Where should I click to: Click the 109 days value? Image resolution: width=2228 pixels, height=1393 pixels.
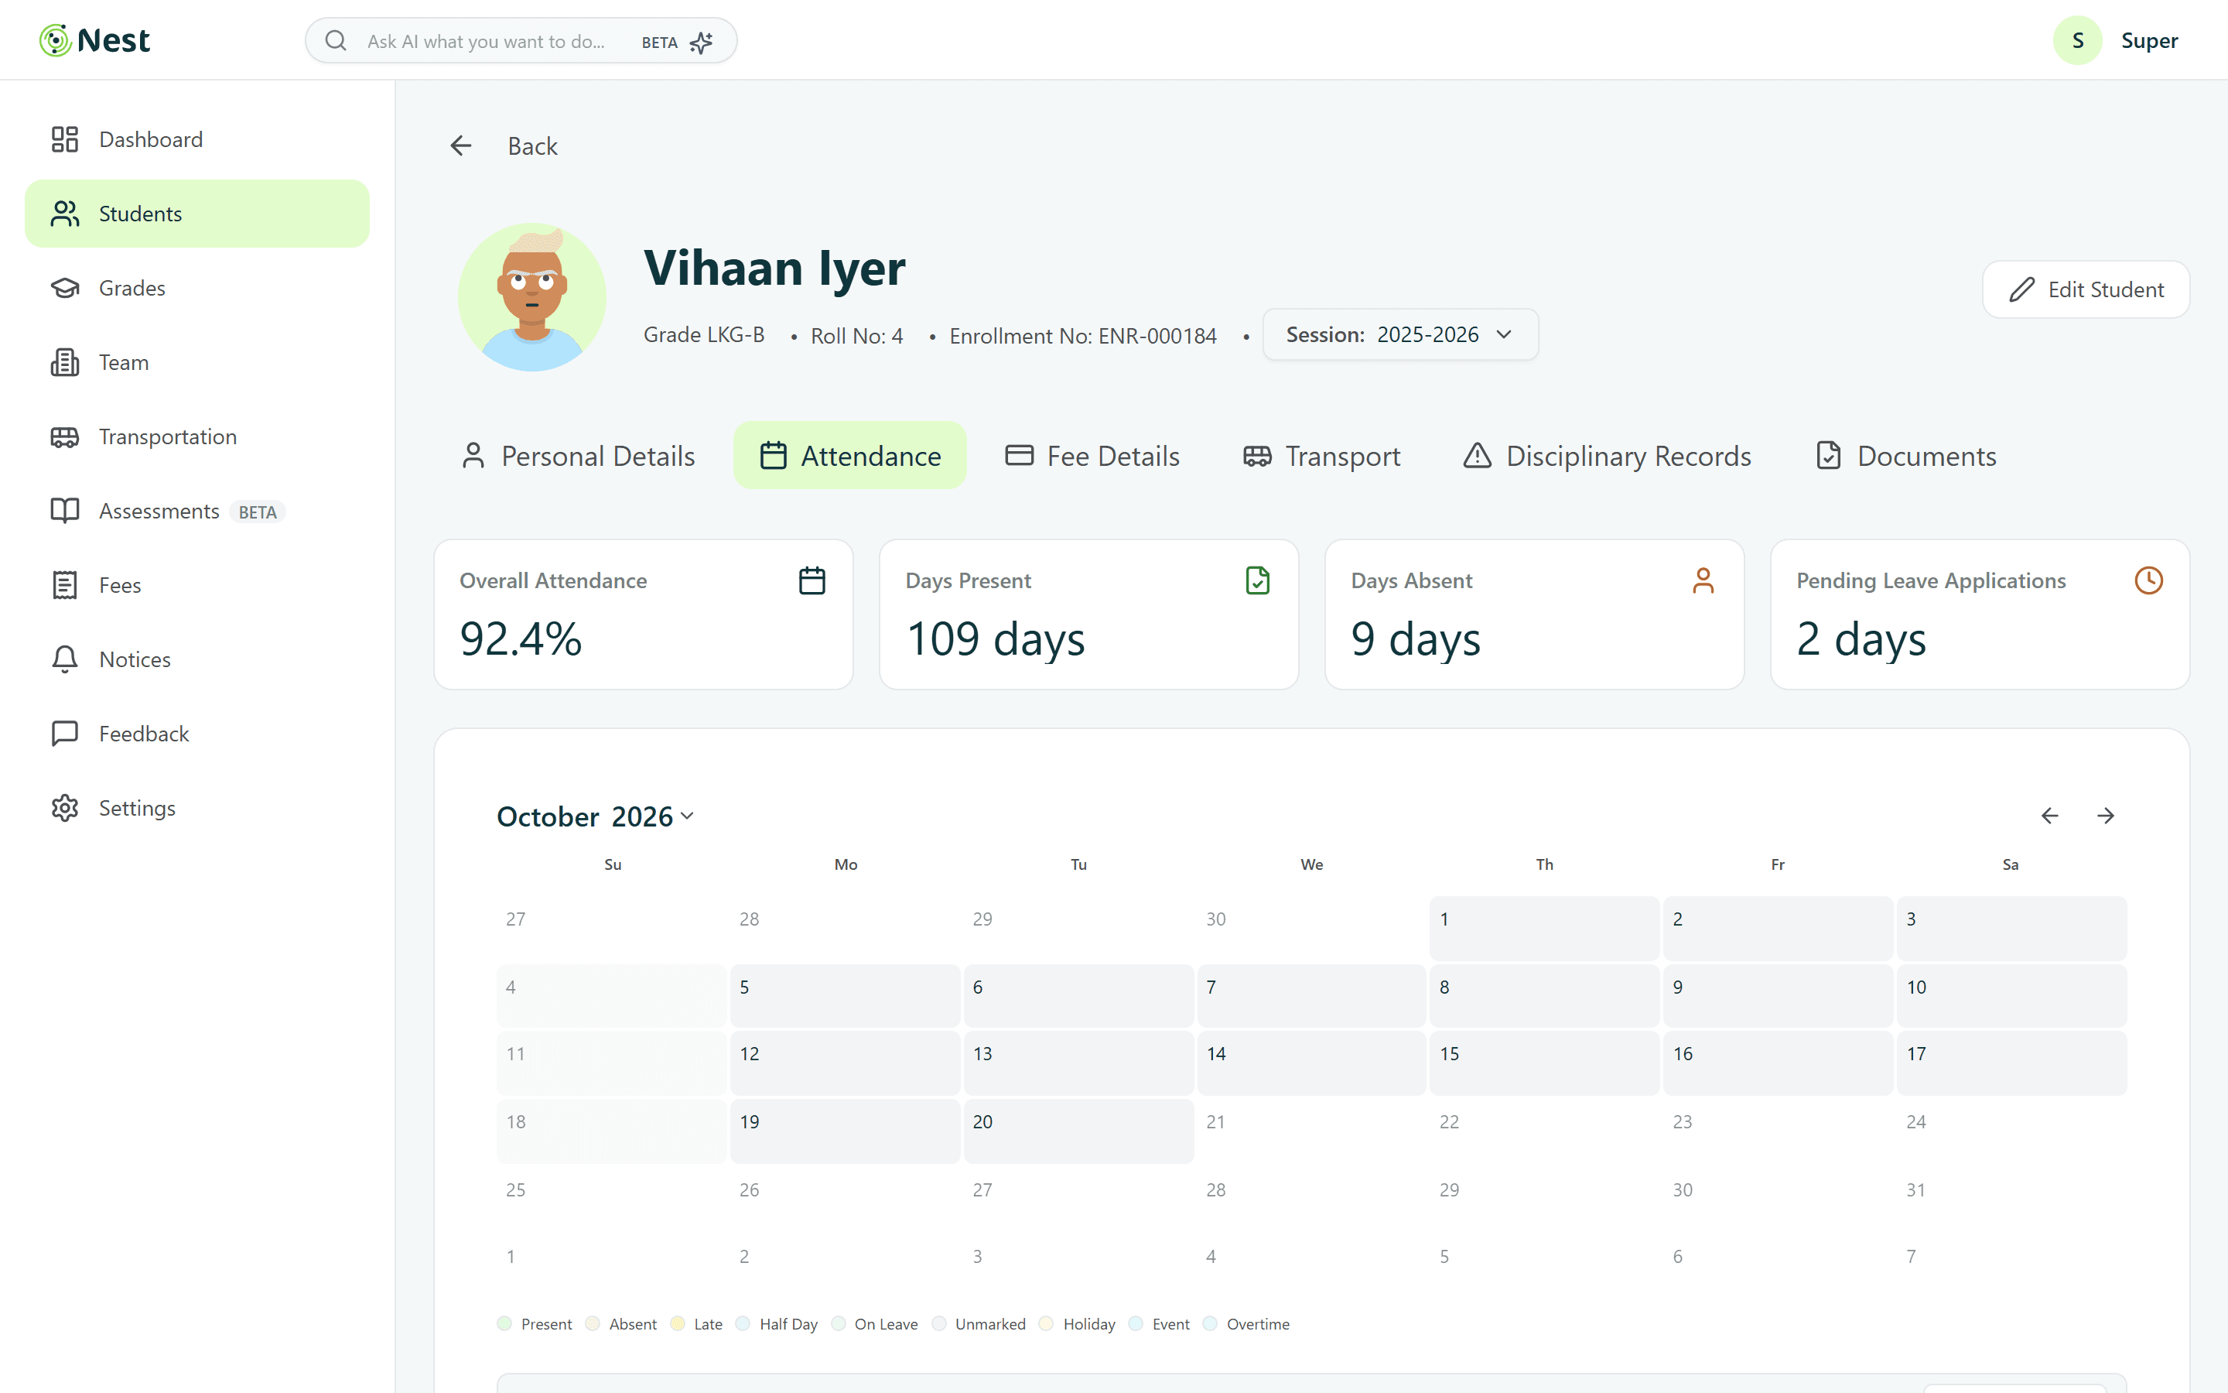995,638
